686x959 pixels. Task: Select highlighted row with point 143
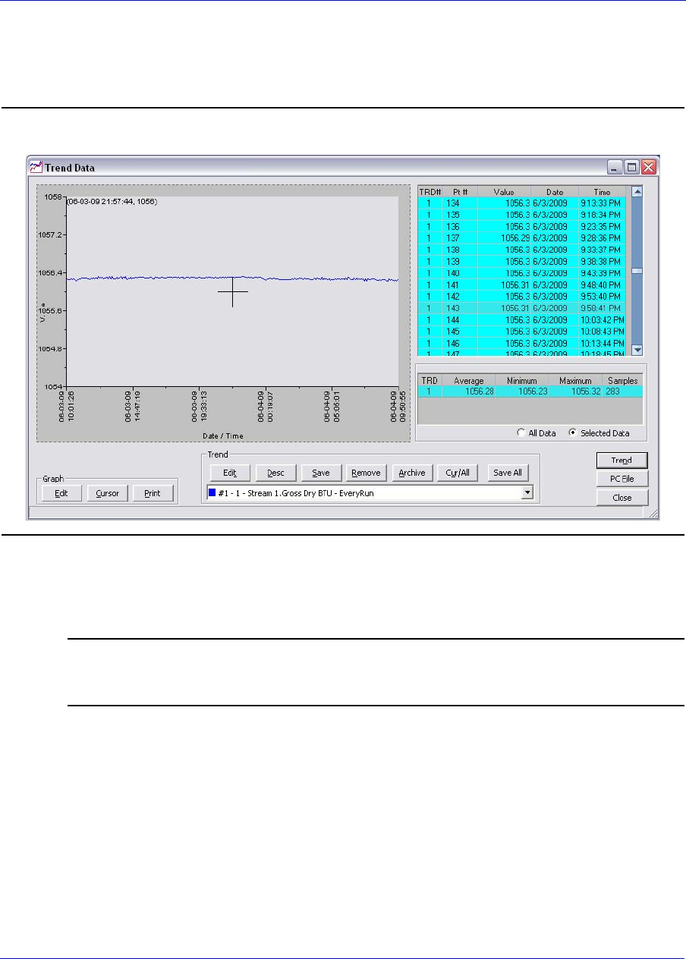[x=522, y=308]
